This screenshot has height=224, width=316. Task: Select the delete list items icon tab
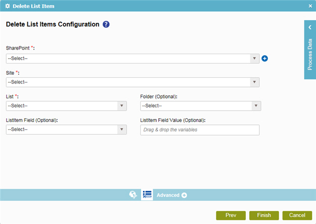[x=147, y=195]
